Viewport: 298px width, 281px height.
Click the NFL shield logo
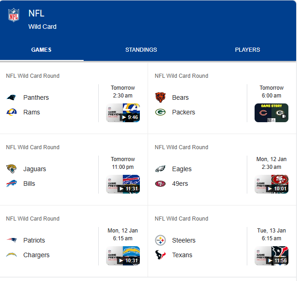[14, 15]
